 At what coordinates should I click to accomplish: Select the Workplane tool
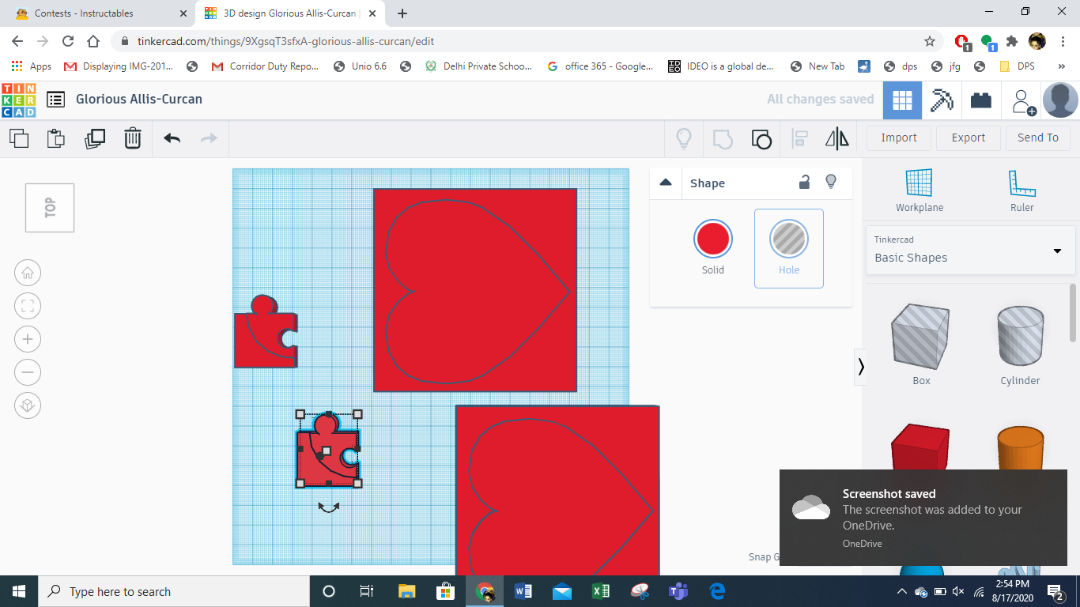[x=920, y=191]
